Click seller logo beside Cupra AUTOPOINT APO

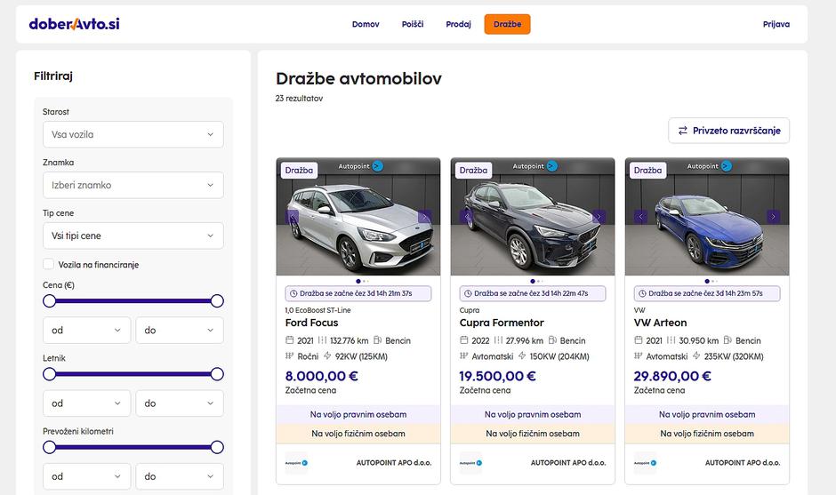pyautogui.click(x=470, y=463)
